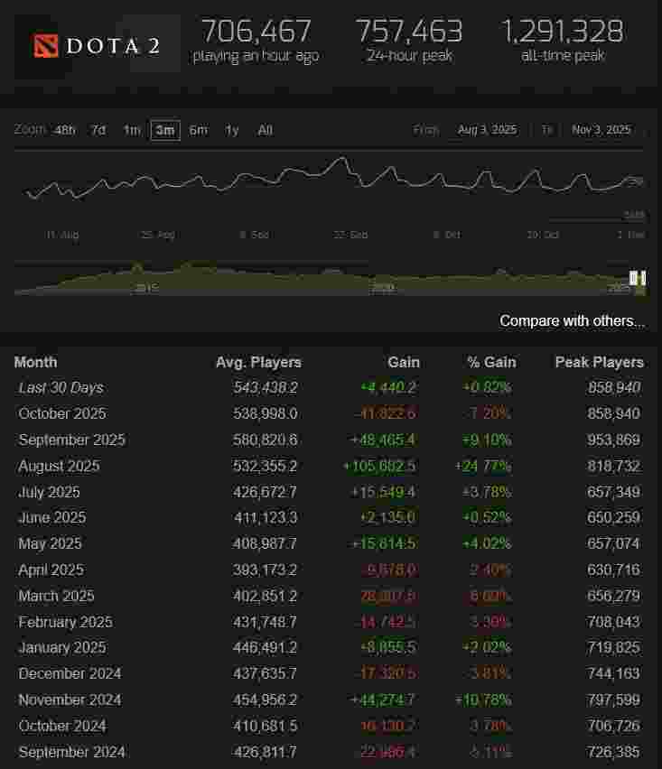
Task: Click the 2015 area in navigator timeline
Action: [x=146, y=287]
